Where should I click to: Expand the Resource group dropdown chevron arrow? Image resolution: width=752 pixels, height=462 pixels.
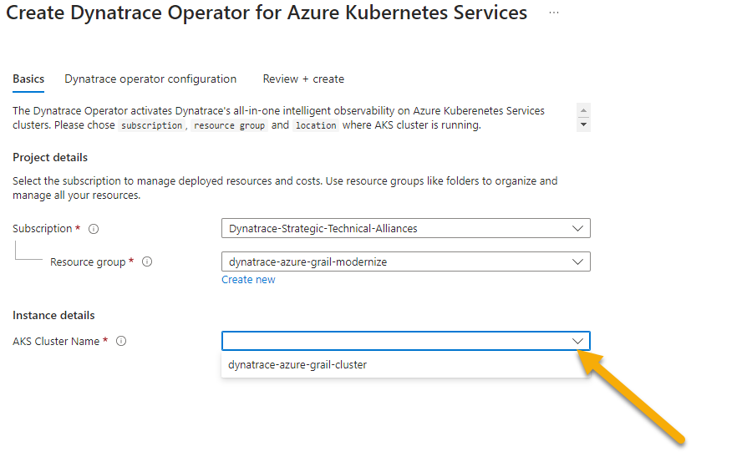pyautogui.click(x=577, y=262)
